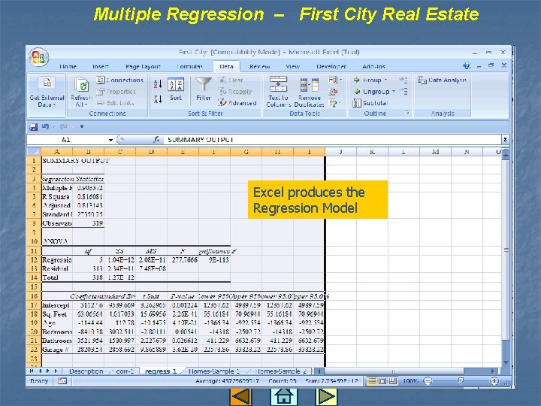This screenshot has width=541, height=406.
Task: Open the Office button menu
Action: 38,57
